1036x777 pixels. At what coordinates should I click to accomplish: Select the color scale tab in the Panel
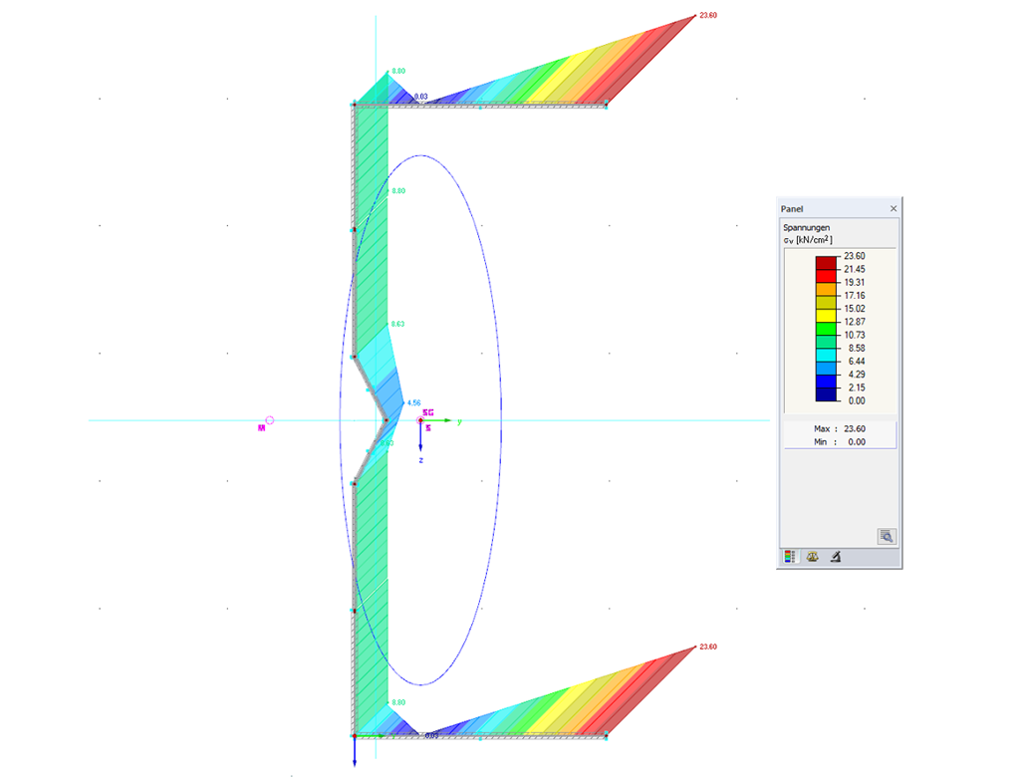pyautogui.click(x=791, y=556)
